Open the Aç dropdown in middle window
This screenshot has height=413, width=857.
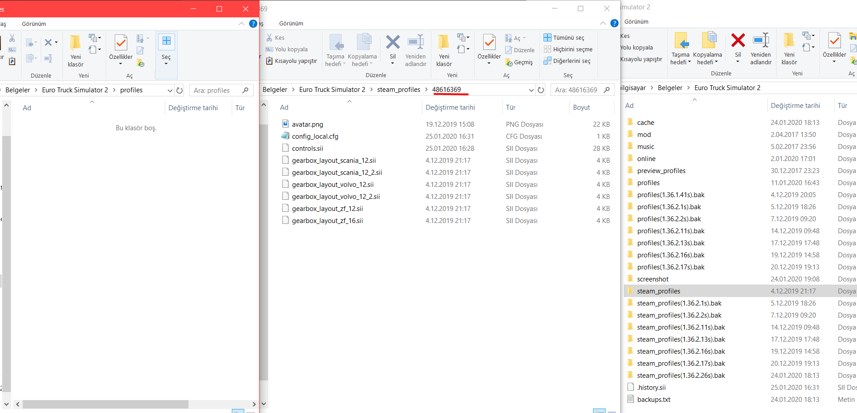click(517, 38)
